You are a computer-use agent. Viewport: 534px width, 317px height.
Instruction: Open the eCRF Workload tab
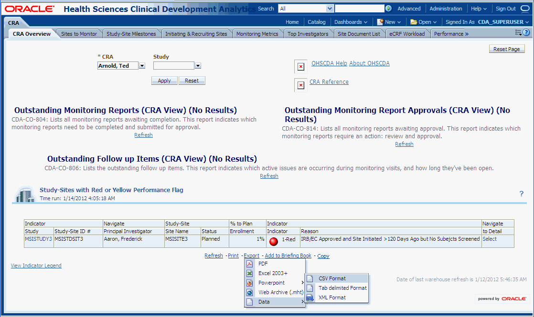point(407,34)
